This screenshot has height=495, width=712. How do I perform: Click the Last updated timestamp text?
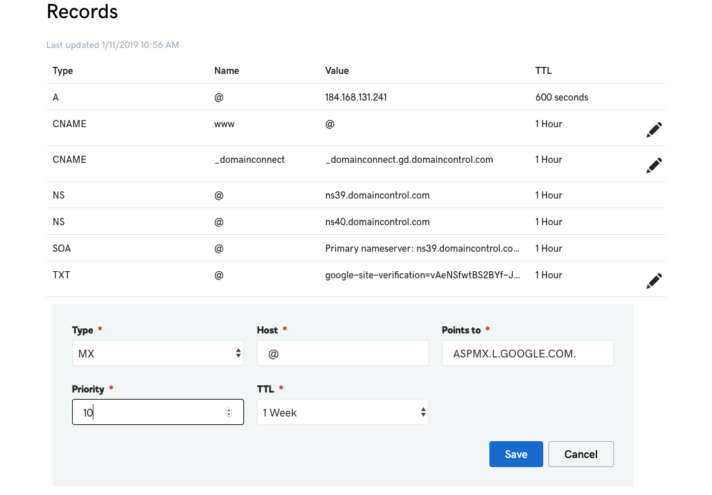click(x=113, y=45)
